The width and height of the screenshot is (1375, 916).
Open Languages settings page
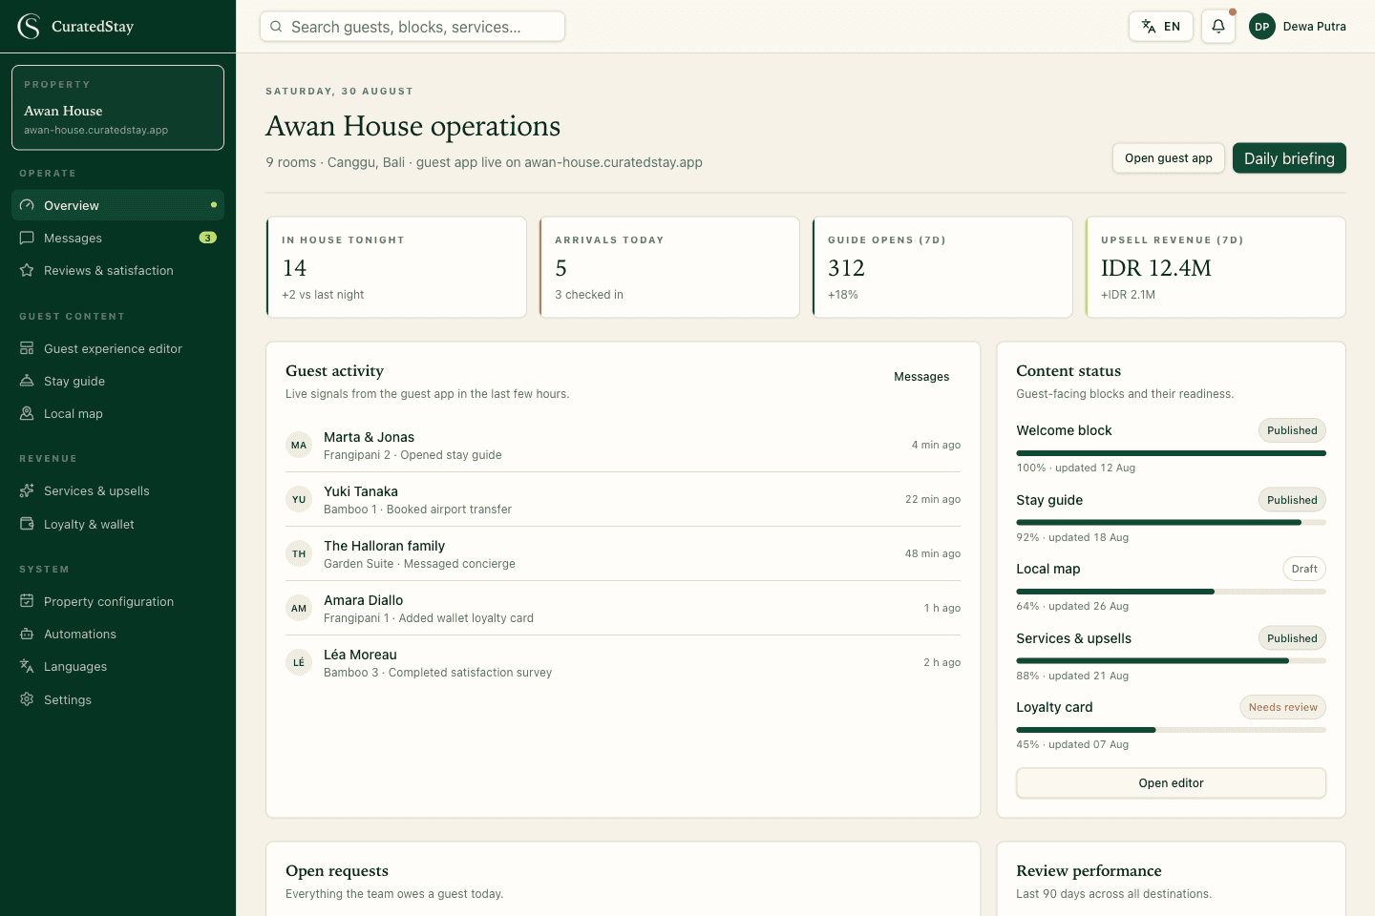click(117, 666)
